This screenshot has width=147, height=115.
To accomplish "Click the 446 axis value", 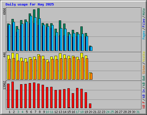I will tap(4, 55).
